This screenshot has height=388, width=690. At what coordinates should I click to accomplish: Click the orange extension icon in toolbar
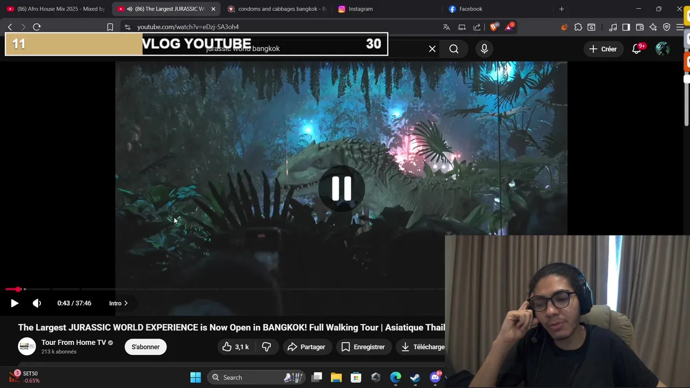[564, 27]
